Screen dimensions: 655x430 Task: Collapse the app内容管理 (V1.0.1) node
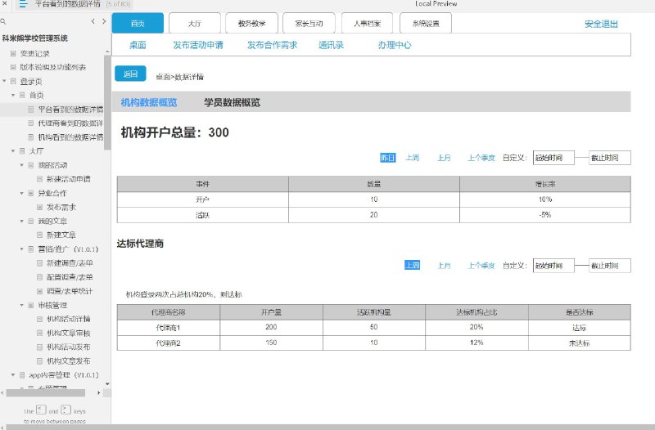[13, 375]
